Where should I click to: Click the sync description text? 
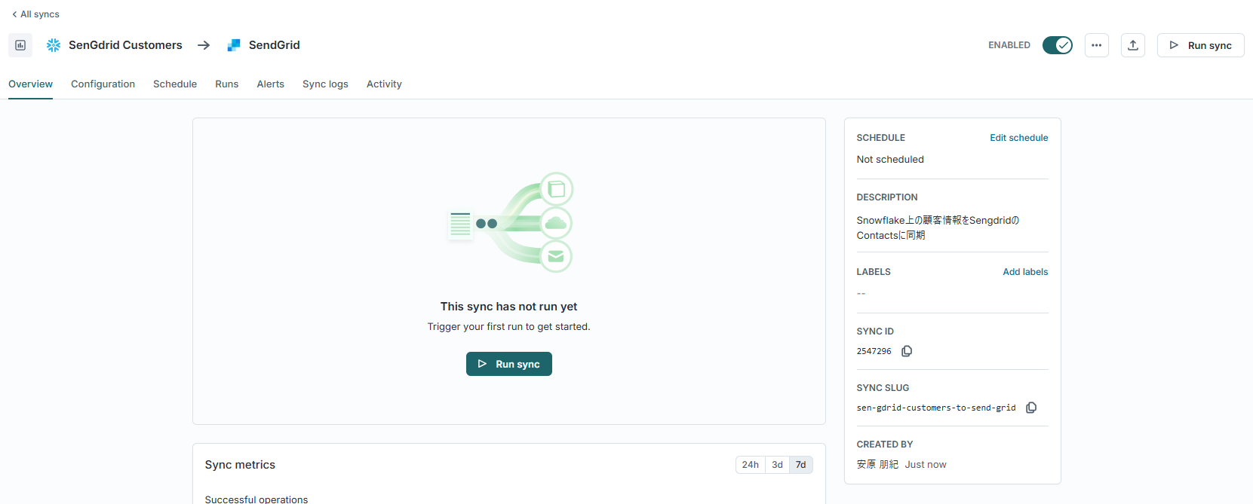[x=938, y=228]
